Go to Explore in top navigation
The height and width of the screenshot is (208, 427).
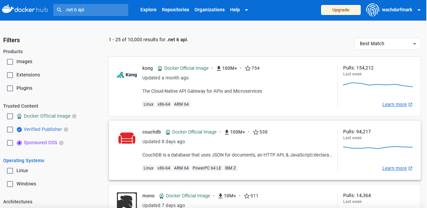(149, 10)
